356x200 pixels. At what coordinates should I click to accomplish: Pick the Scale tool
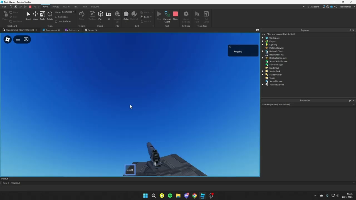coord(42,16)
